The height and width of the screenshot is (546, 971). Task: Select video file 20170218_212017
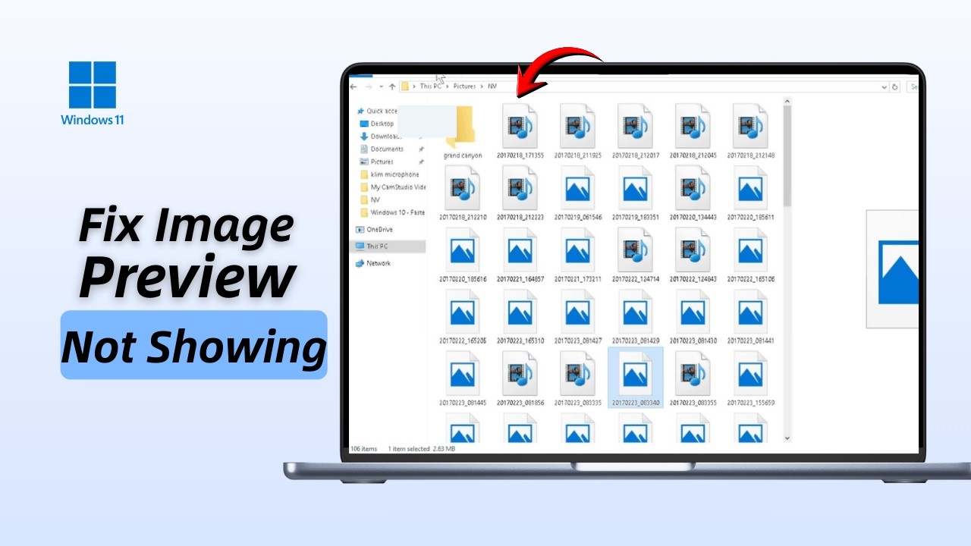(635, 130)
